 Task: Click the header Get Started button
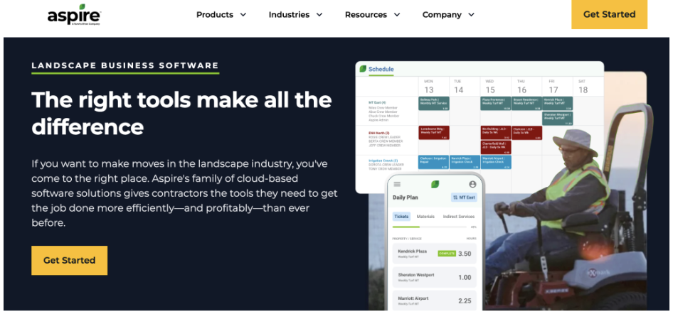tap(609, 14)
